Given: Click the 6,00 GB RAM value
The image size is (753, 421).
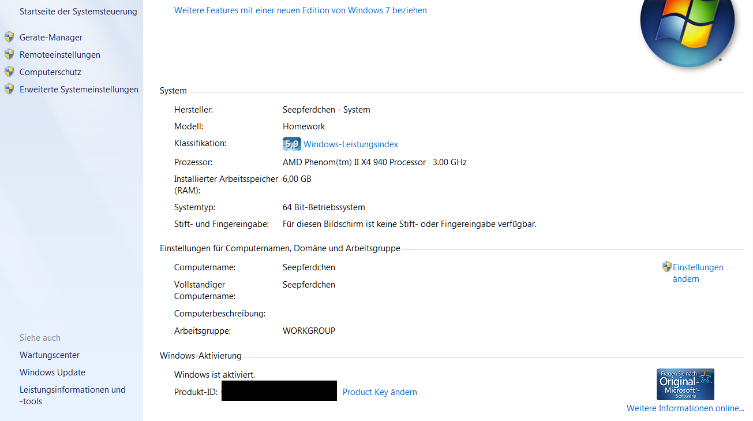Looking at the screenshot, I should click(297, 179).
